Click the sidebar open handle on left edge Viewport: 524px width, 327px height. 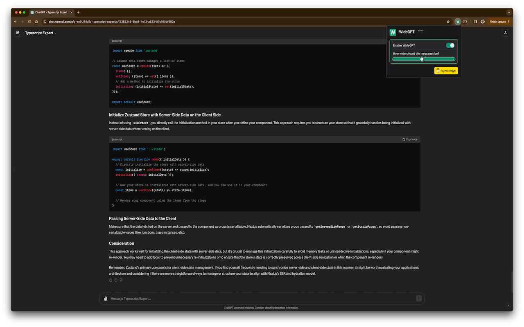click(14, 168)
